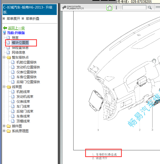The width and height of the screenshot is (160, 164).
Task: Click the icon beside 菜单折叠
Action: point(23,19)
